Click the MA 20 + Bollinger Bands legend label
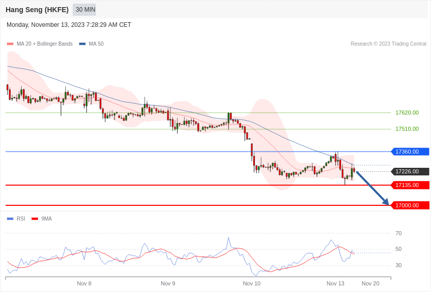 tap(45, 44)
